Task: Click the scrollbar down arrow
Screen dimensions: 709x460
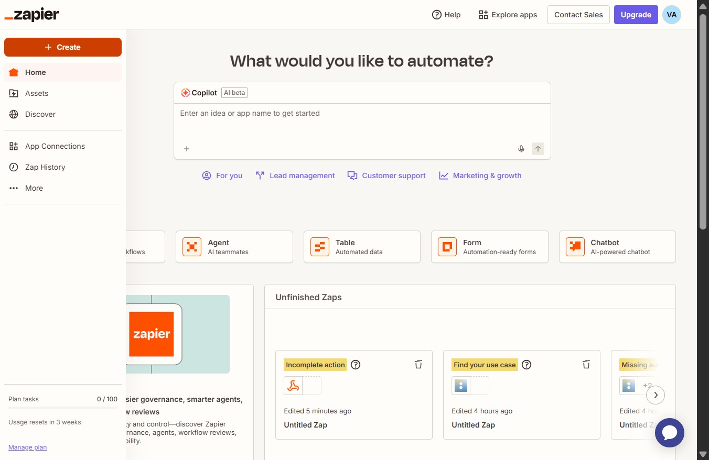Action: tap(703, 454)
